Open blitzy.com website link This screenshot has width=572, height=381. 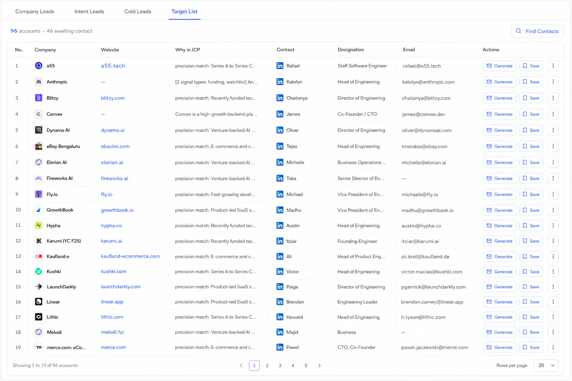pyautogui.click(x=112, y=98)
